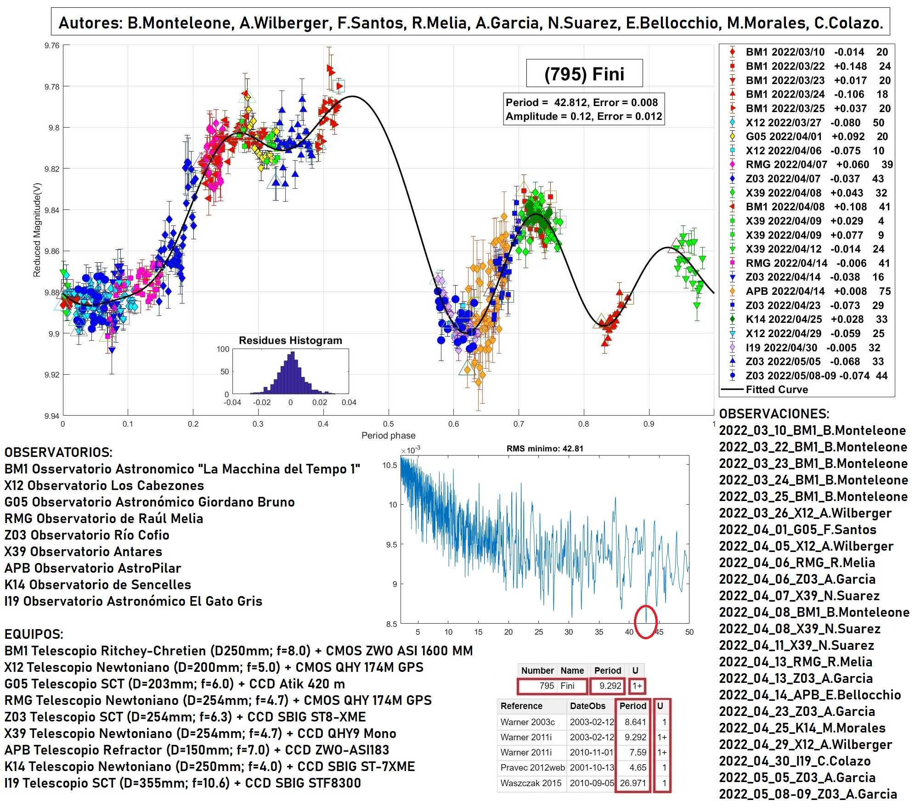Click the Reduced Magnitude(V) axis label
This screenshot has height=811, width=915.
coord(37,230)
